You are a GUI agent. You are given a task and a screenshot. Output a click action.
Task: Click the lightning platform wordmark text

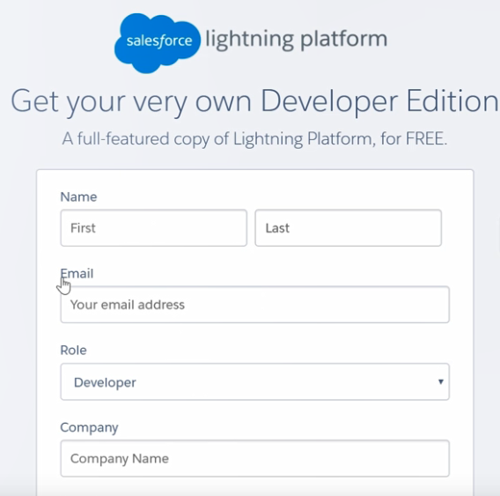tap(297, 40)
